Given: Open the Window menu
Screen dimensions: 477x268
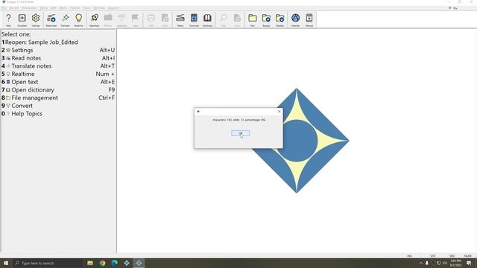Looking at the screenshot, I should pos(99,8).
